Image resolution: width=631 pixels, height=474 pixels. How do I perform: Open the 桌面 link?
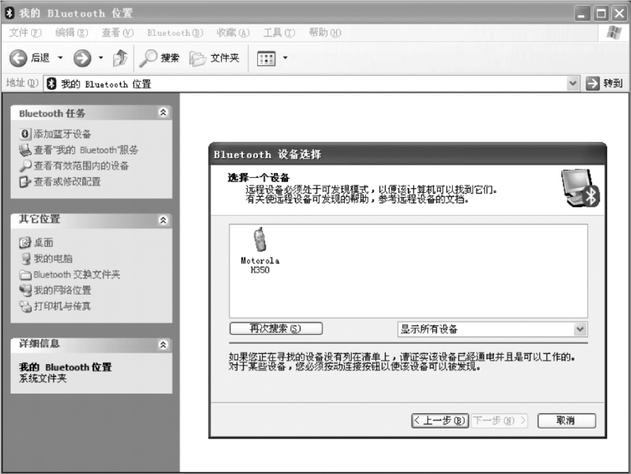pyautogui.click(x=44, y=242)
